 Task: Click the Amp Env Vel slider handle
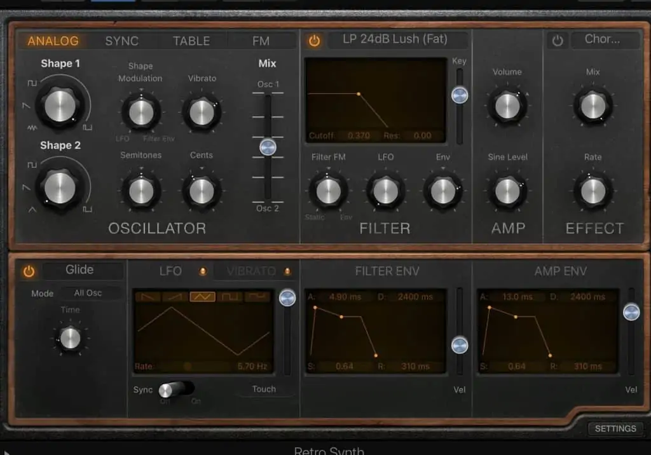click(631, 312)
